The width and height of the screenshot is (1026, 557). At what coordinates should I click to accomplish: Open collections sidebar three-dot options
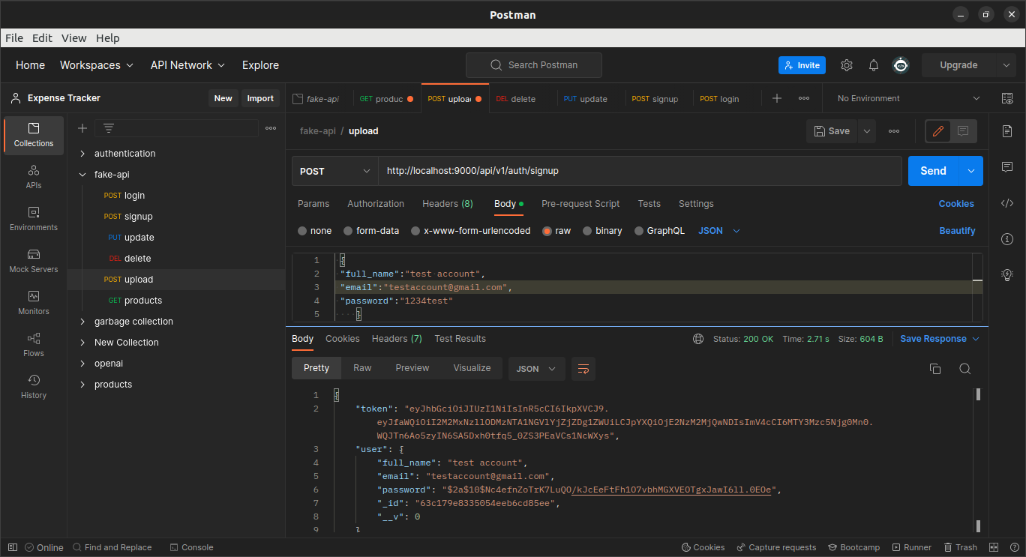tap(271, 128)
